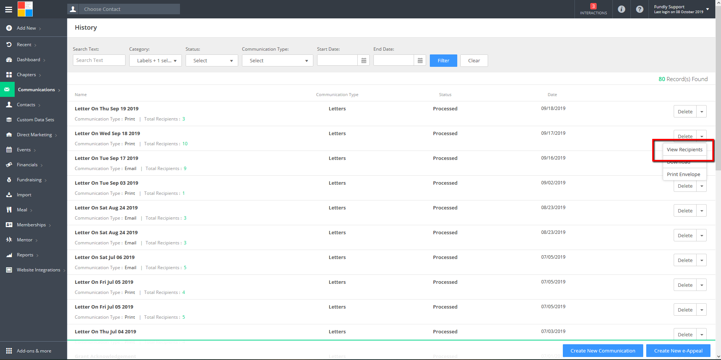This screenshot has height=360, width=721.
Task: Click the Start Date input field
Action: [x=337, y=60]
